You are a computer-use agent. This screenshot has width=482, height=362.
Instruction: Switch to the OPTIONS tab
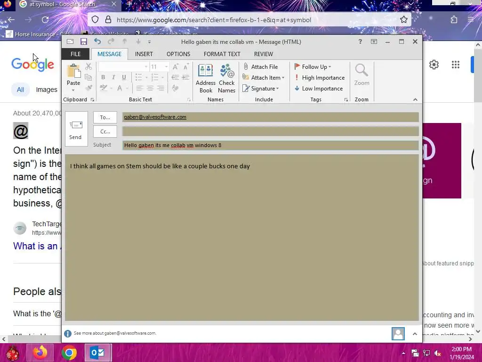(x=178, y=54)
